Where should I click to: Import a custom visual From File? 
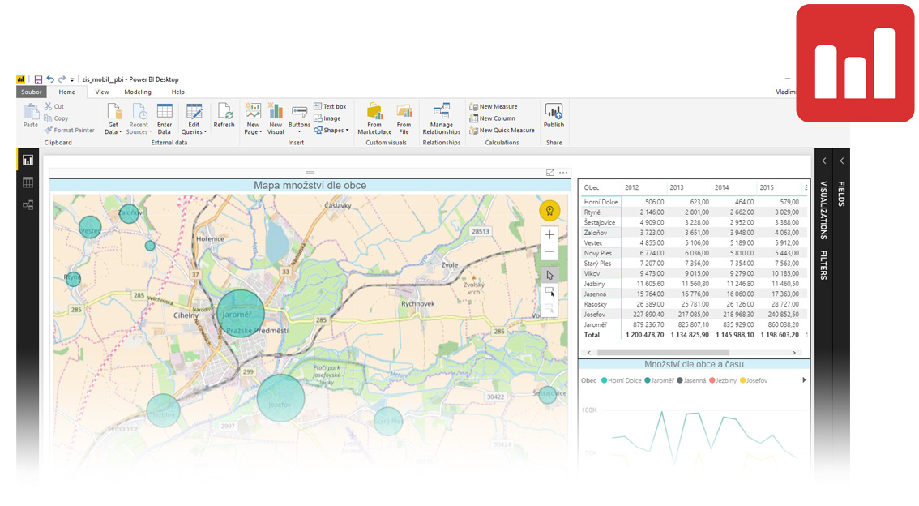(404, 119)
